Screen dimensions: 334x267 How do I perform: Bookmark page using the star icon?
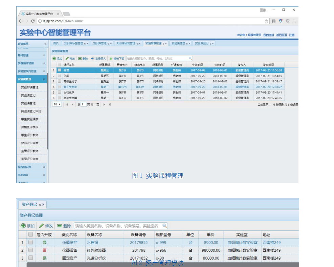tap(266, 21)
